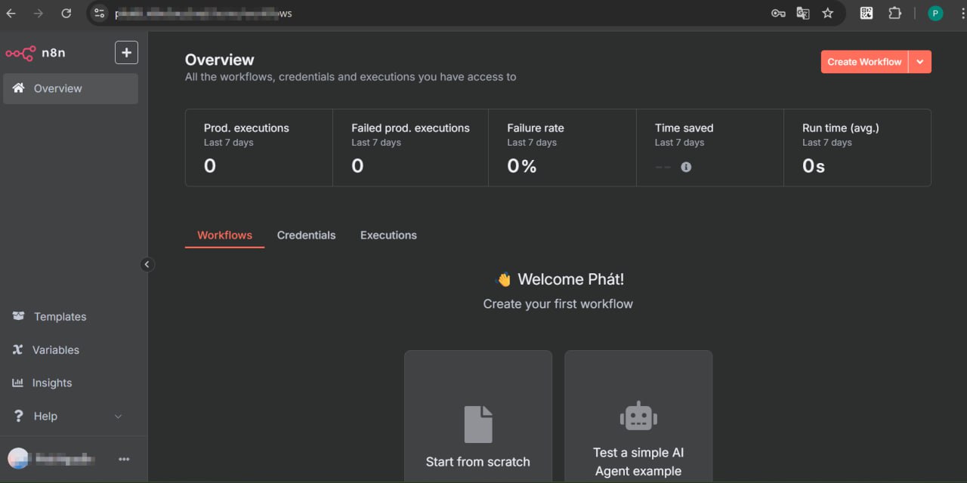Click the n8n logo icon
Screen dimensions: 967x483
pyautogui.click(x=20, y=53)
